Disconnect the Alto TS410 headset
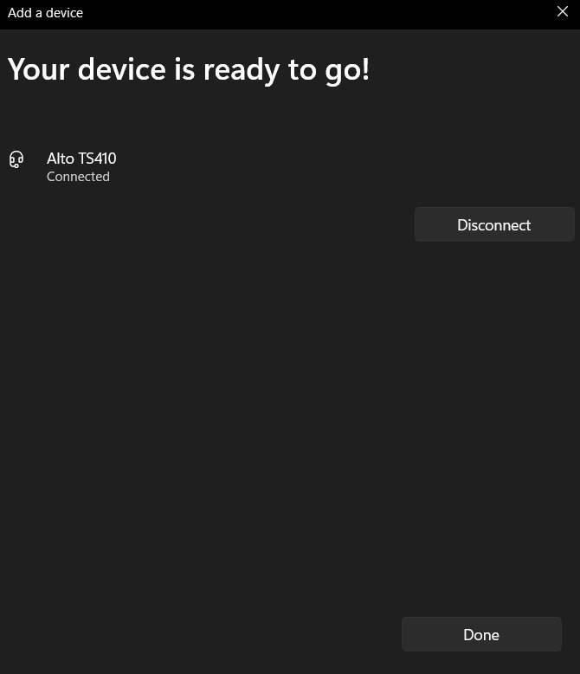 (x=494, y=224)
